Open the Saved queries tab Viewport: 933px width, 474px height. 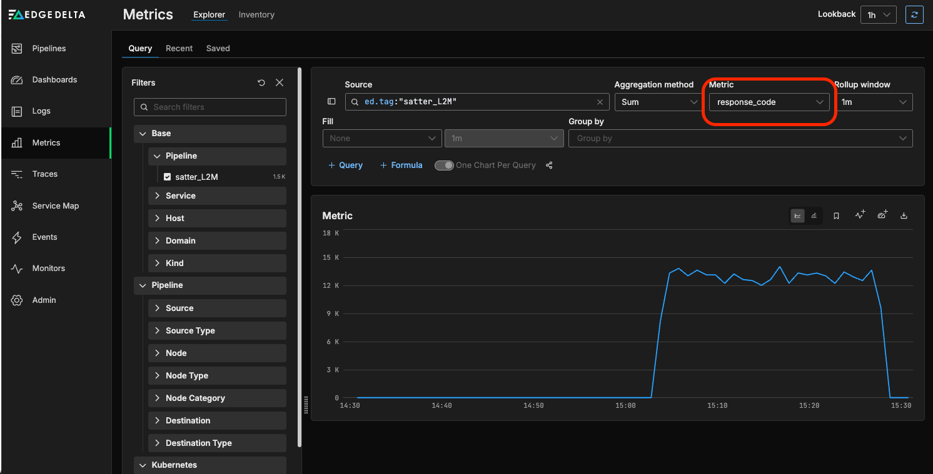pos(218,48)
